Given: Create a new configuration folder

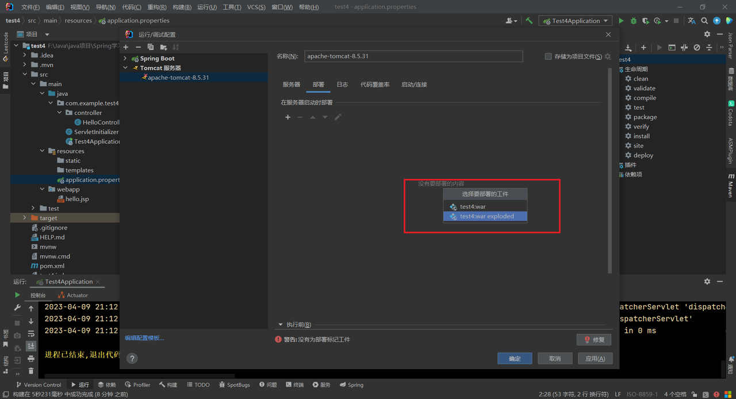Looking at the screenshot, I should pyautogui.click(x=163, y=47).
